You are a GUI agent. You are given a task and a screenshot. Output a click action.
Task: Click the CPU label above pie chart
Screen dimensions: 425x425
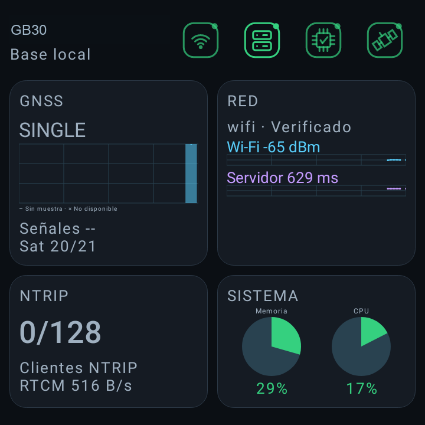pos(361,311)
